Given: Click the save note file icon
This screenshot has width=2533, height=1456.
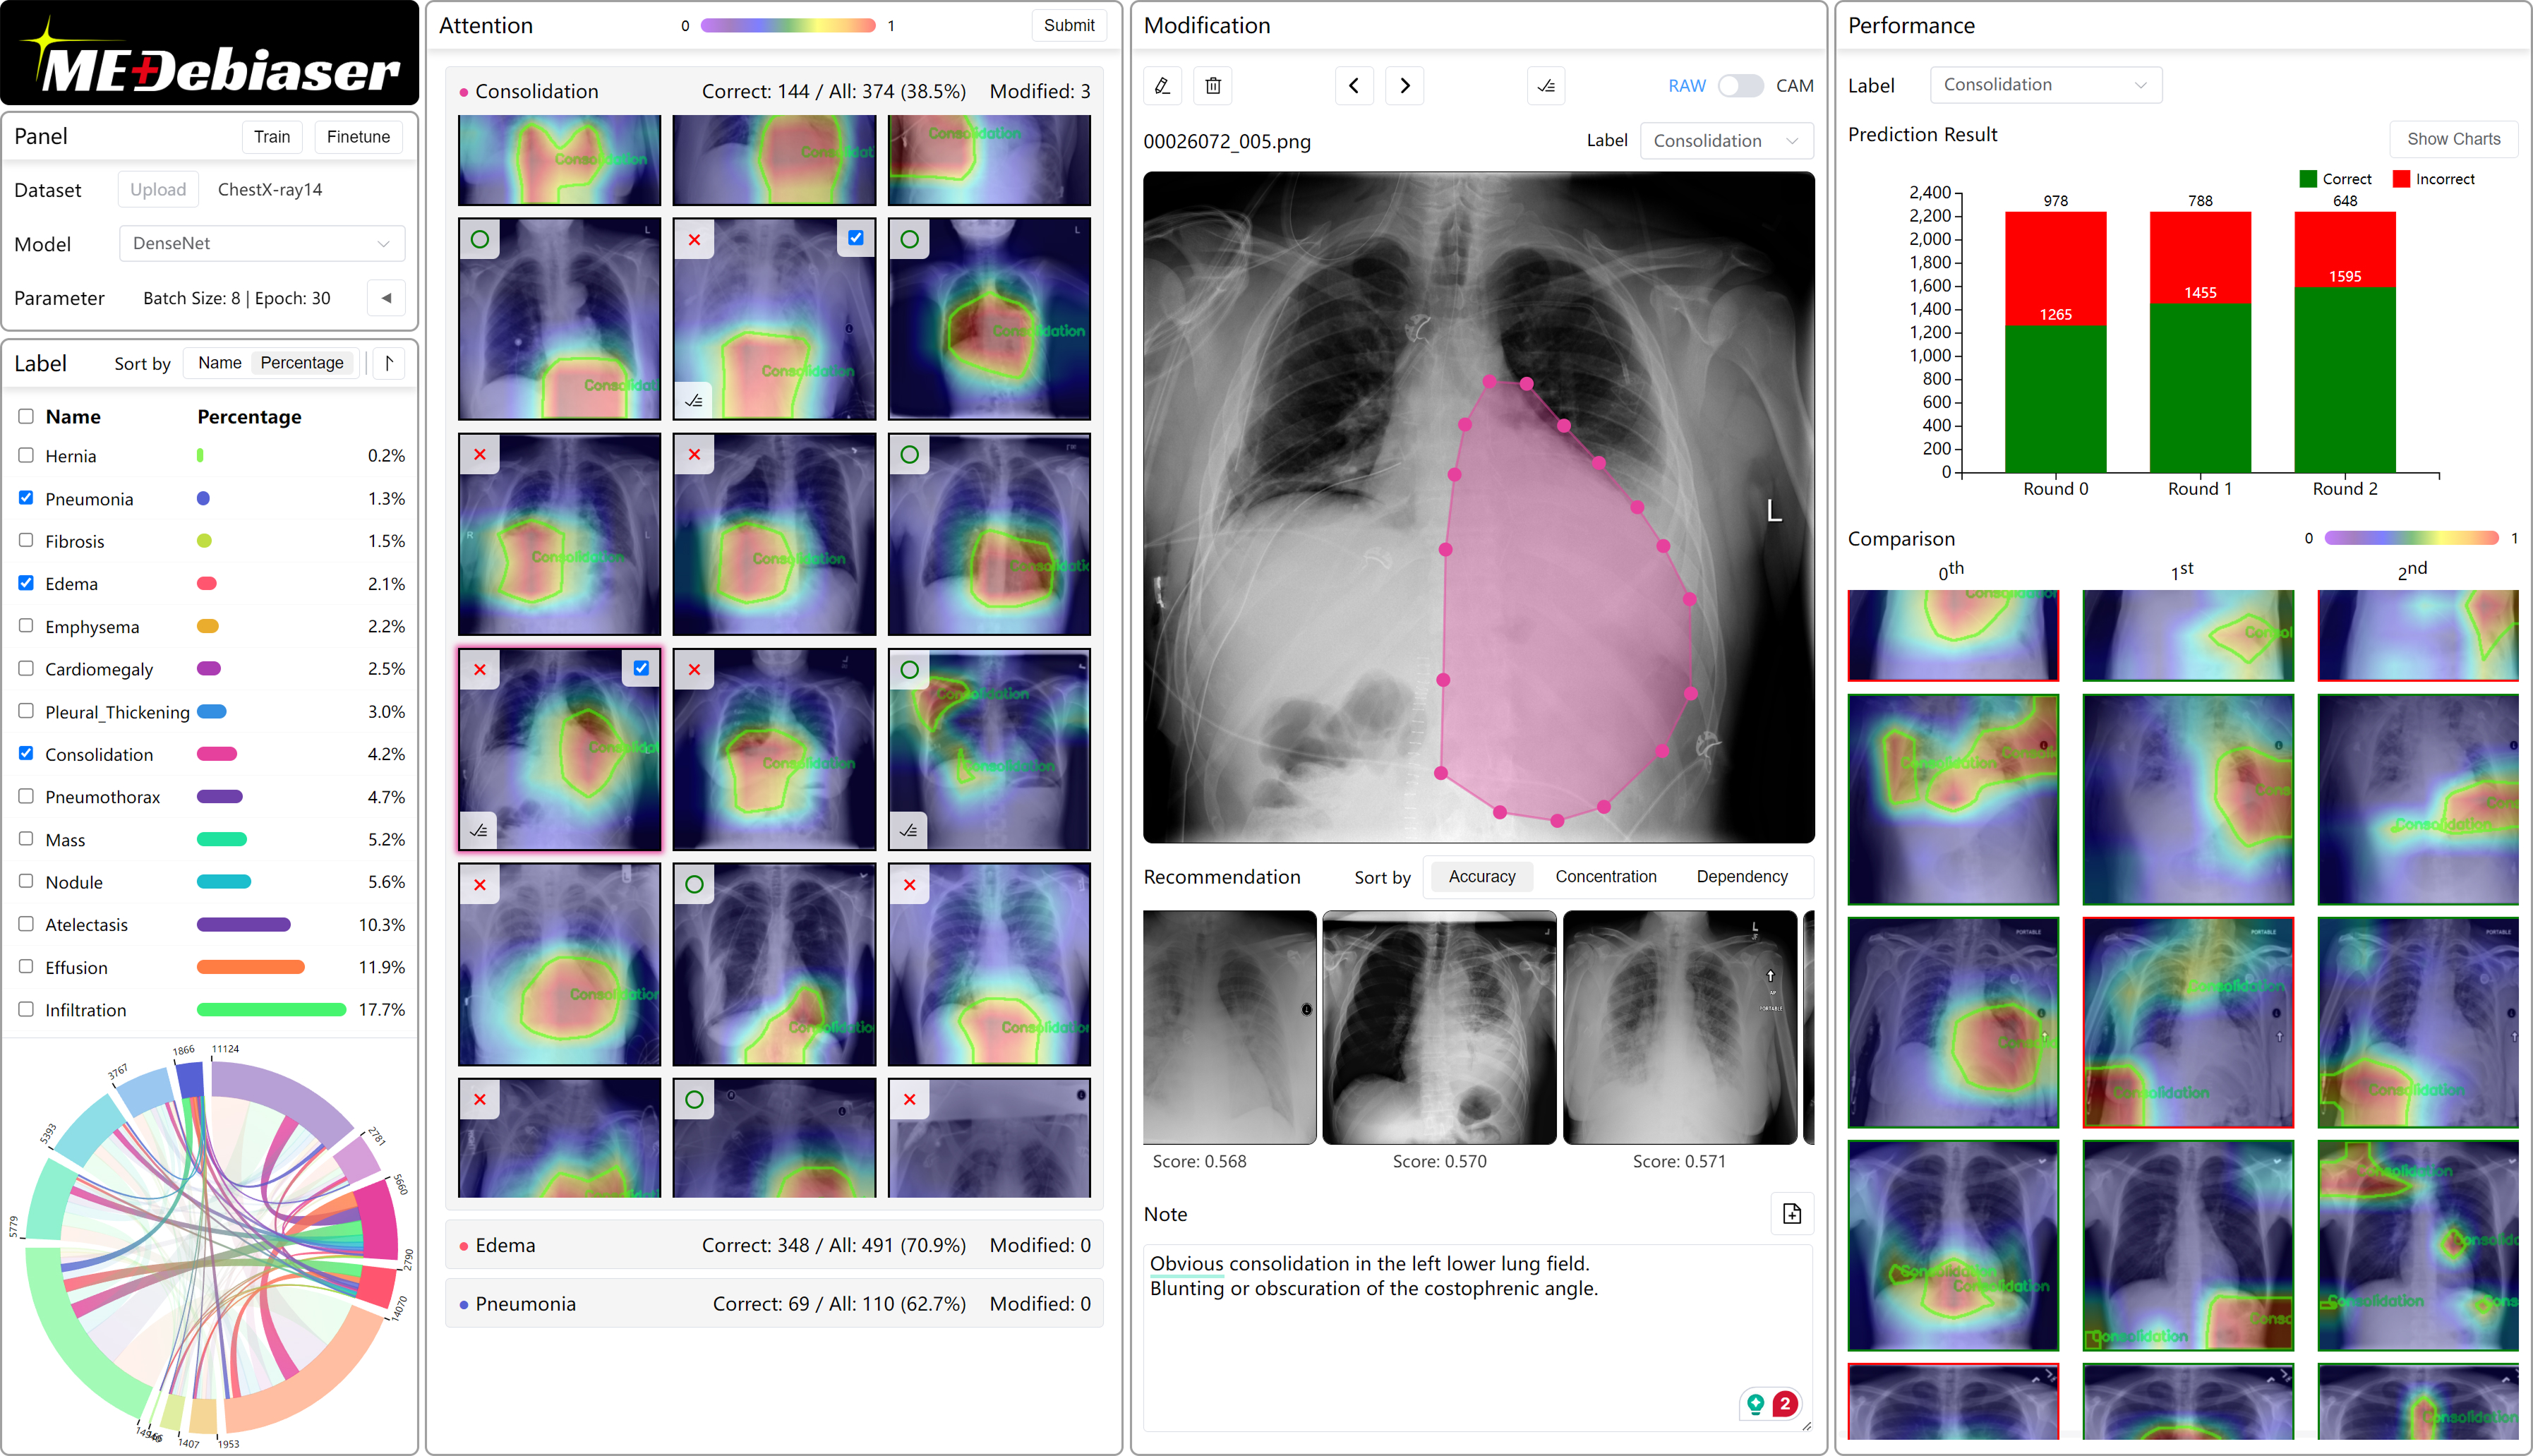Looking at the screenshot, I should point(1791,1214).
